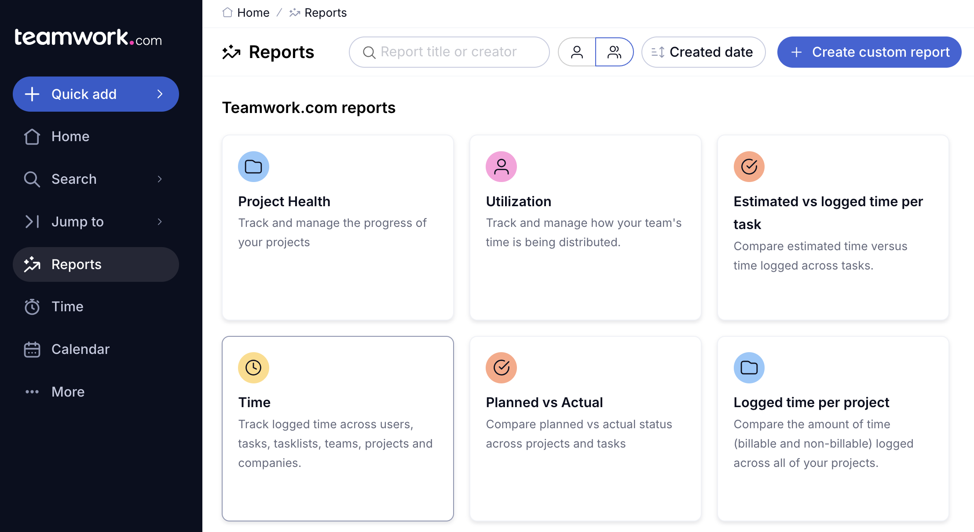Click the Logged time per project folder icon
The width and height of the screenshot is (974, 532).
pyautogui.click(x=749, y=368)
